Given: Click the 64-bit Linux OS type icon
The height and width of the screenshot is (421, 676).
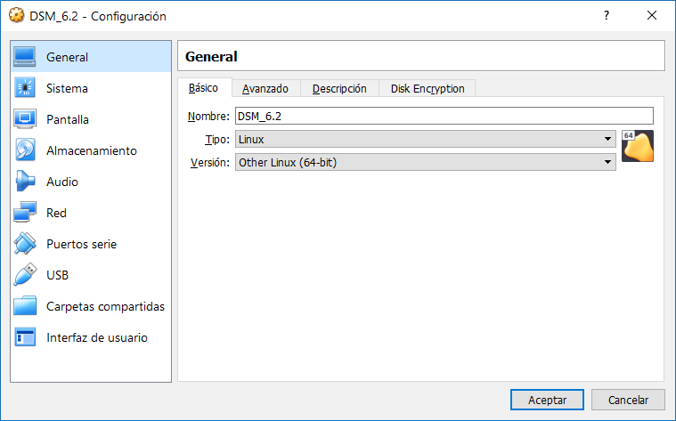Looking at the screenshot, I should point(638,147).
